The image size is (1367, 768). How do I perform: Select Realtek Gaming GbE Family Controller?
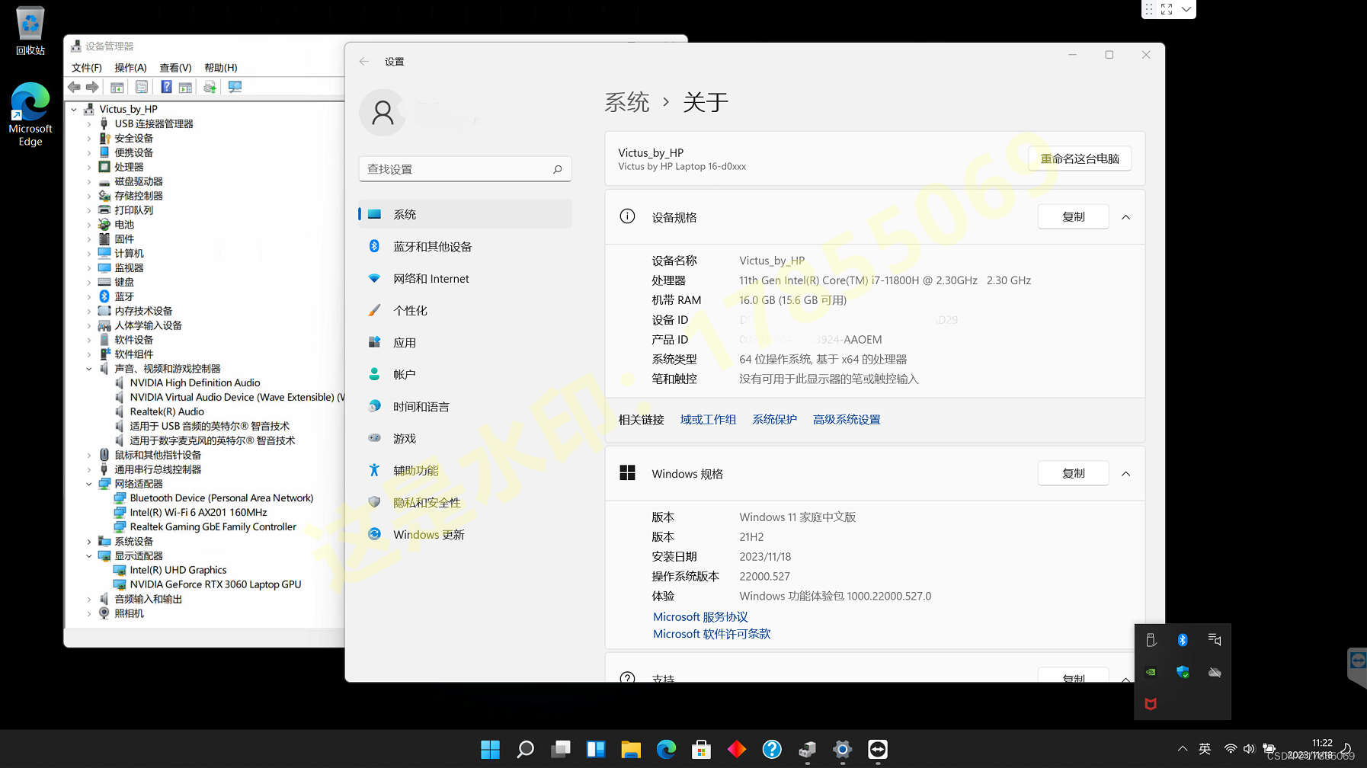point(213,527)
